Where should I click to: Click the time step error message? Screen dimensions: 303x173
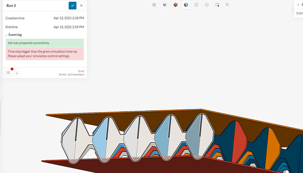[45, 54]
